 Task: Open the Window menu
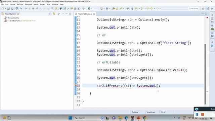pos(55,4)
